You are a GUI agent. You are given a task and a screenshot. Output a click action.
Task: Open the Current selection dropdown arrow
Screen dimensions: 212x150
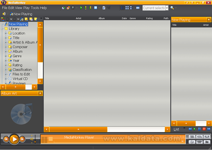(x=167, y=8)
